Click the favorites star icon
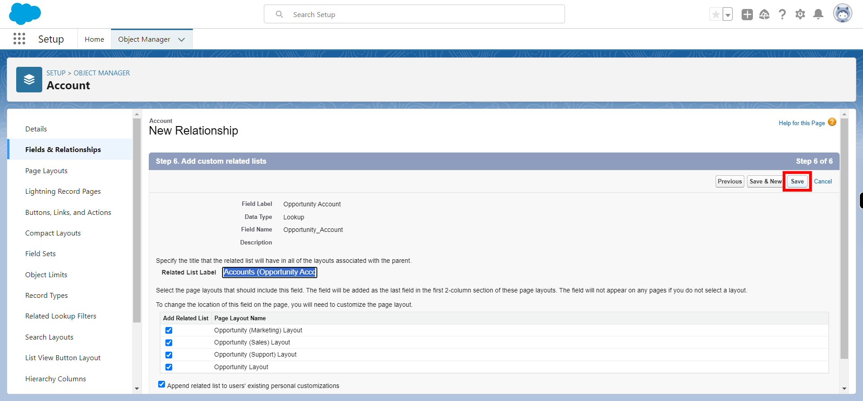 tap(716, 14)
